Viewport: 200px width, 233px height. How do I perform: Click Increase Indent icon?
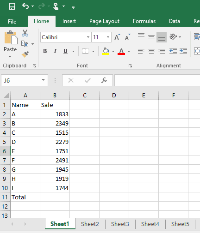pos(183,51)
